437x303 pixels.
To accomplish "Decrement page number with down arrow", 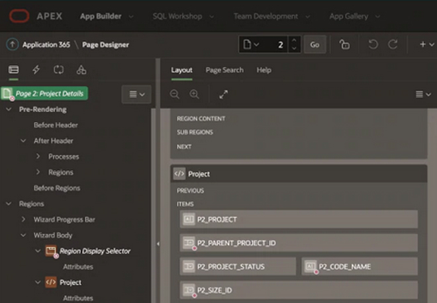I will 294,48.
